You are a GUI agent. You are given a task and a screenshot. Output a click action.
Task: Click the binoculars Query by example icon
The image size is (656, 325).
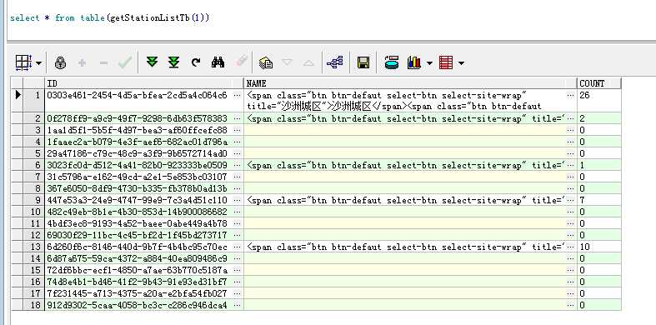(218, 62)
